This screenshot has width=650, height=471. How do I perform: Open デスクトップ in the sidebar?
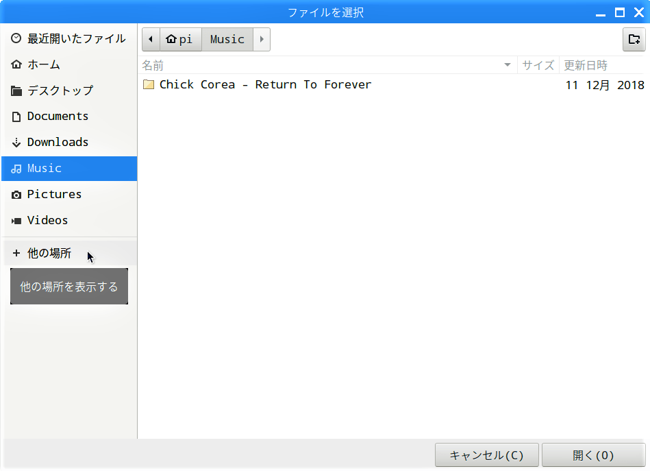coord(69,90)
